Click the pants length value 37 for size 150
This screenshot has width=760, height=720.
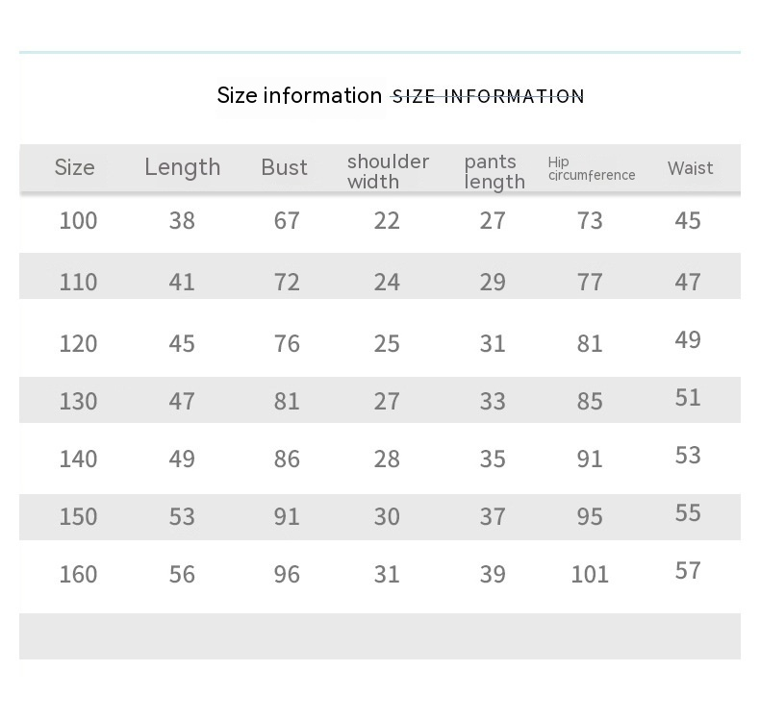pos(493,516)
